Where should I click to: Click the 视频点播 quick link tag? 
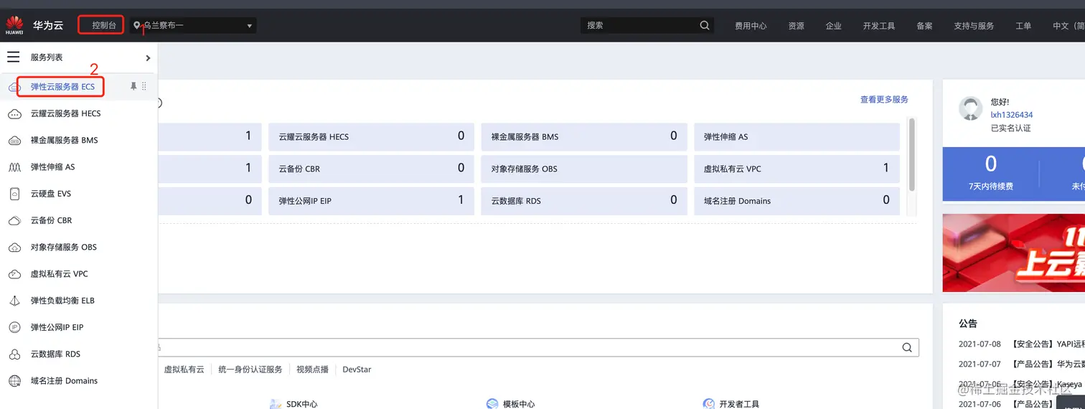pos(312,370)
